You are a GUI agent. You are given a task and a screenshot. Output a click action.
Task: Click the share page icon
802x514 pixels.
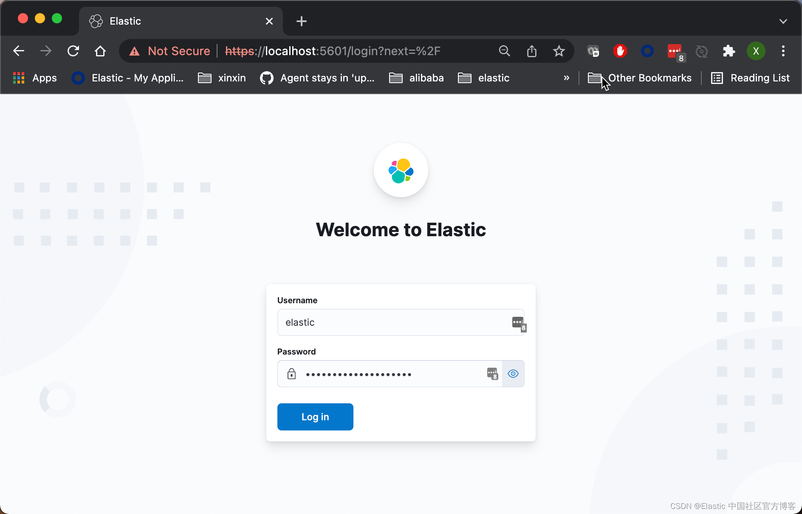(x=531, y=51)
